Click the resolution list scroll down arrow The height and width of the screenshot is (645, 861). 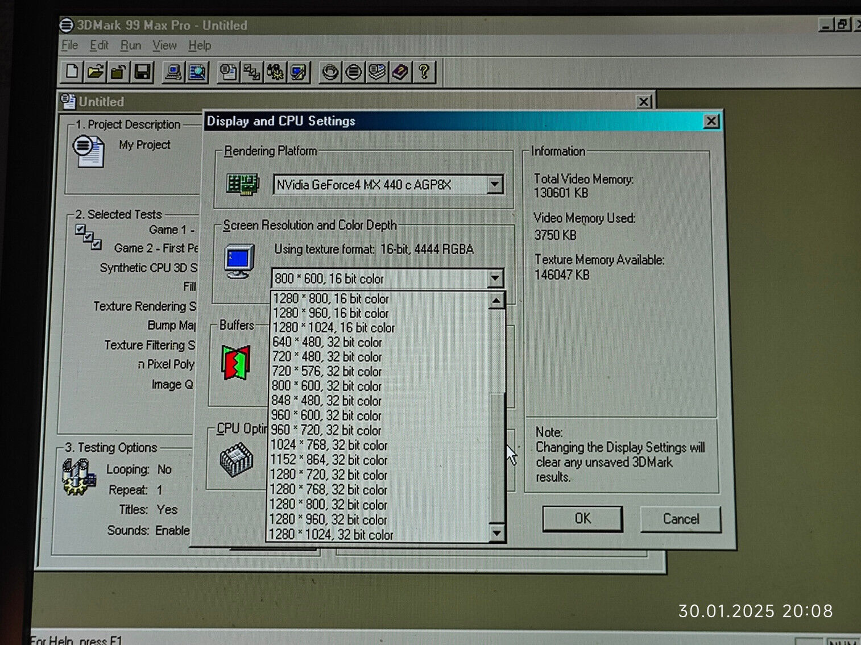pos(496,532)
